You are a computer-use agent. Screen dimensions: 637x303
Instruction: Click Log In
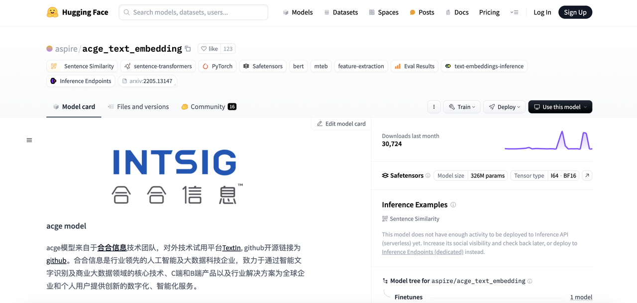tap(542, 12)
